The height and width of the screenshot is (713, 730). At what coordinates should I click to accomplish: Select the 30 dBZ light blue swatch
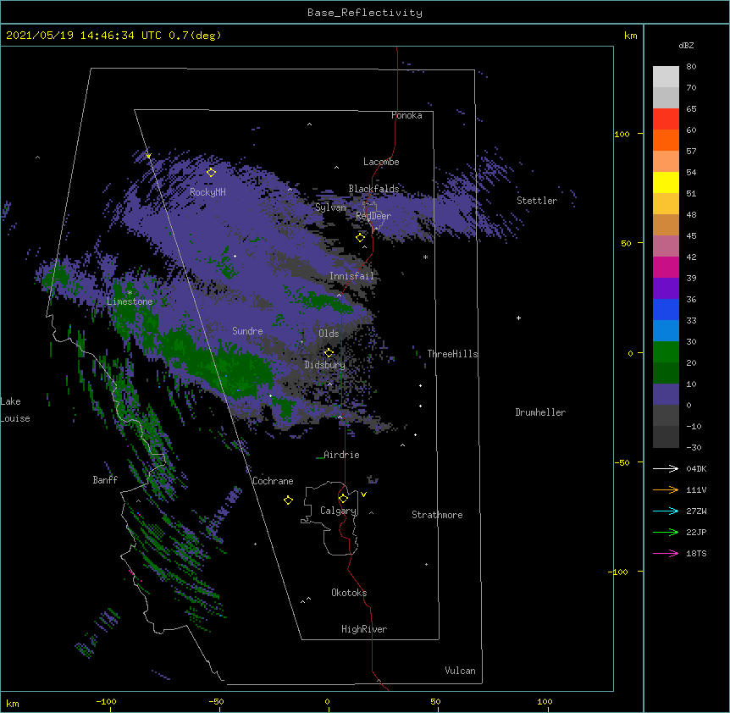click(666, 330)
